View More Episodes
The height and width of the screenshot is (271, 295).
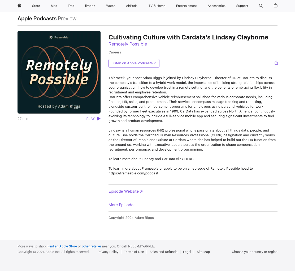[x=122, y=205]
